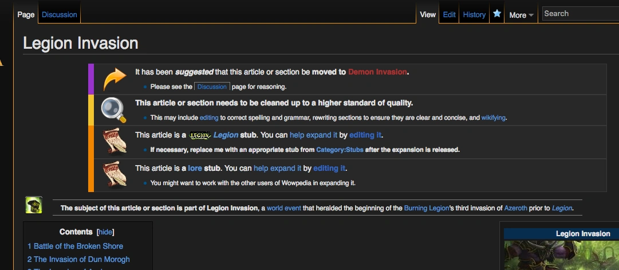The image size is (619, 270).
Task: Open the Burning Legion link
Action: [x=427, y=208]
